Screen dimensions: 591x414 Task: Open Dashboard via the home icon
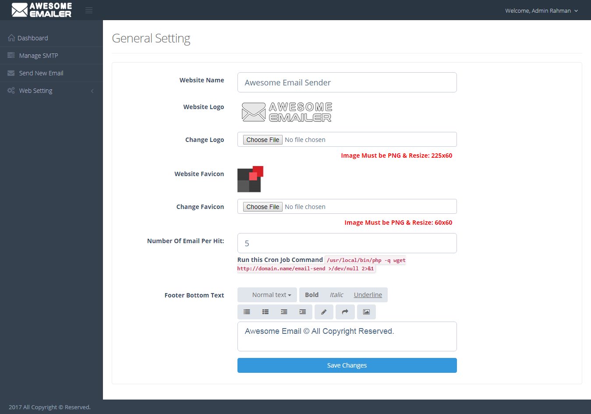pos(11,38)
